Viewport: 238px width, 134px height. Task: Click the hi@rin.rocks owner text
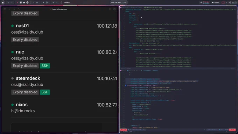[x=23, y=111]
